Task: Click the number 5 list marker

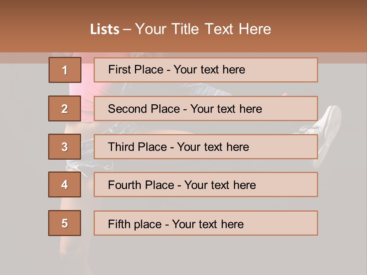Action: [x=65, y=223]
